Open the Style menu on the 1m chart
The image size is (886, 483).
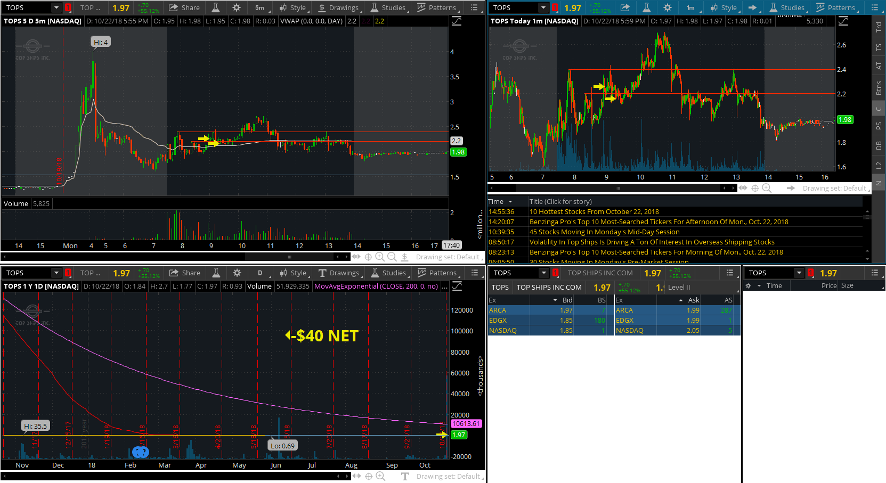(724, 7)
